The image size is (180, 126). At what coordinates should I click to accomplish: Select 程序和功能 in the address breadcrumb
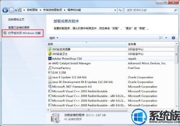(x=74, y=10)
